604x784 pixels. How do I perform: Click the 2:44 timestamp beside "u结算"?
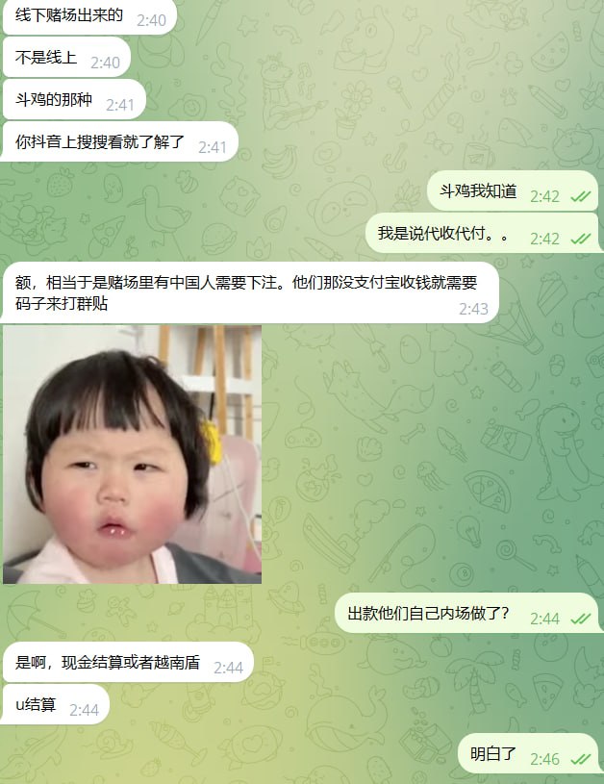tap(84, 710)
